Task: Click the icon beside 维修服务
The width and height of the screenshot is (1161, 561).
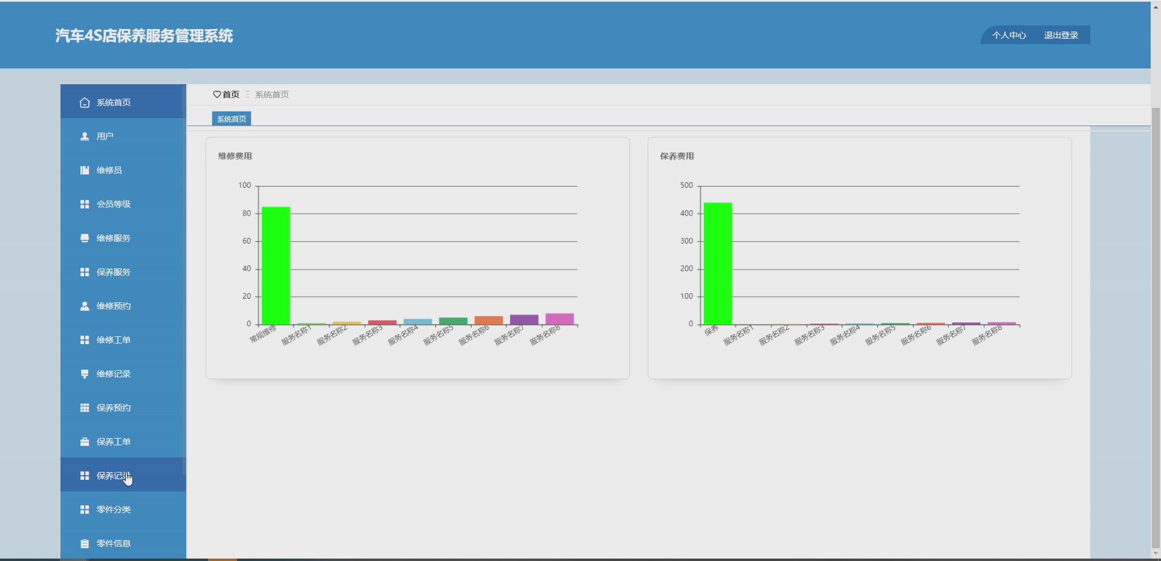Action: point(85,238)
